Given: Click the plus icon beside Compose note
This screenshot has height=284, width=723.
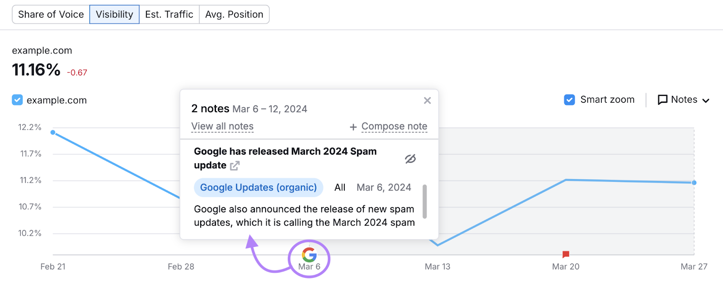Looking at the screenshot, I should (x=353, y=127).
